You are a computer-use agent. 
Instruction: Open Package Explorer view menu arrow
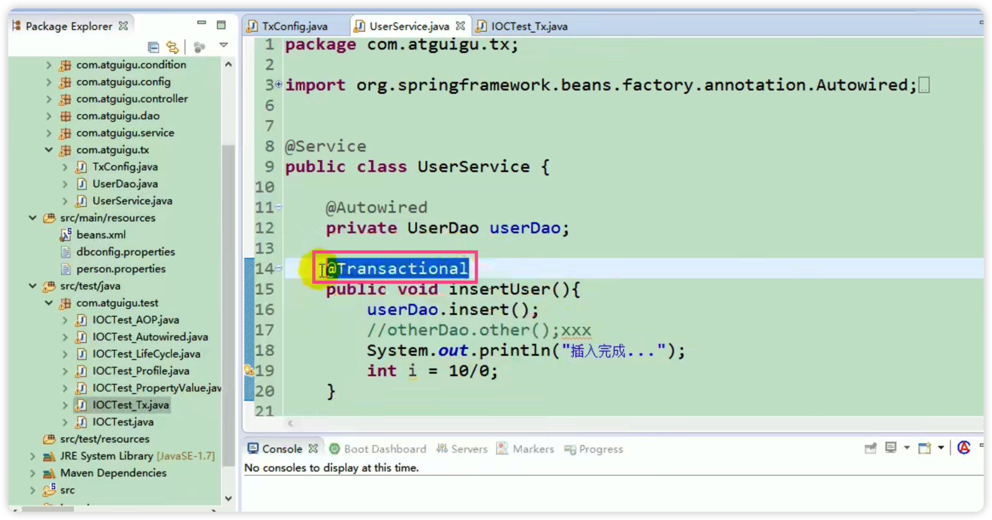click(x=224, y=45)
